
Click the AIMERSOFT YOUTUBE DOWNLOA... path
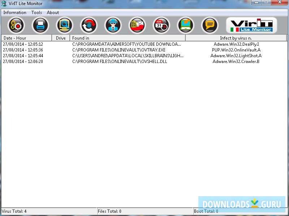click(127, 44)
